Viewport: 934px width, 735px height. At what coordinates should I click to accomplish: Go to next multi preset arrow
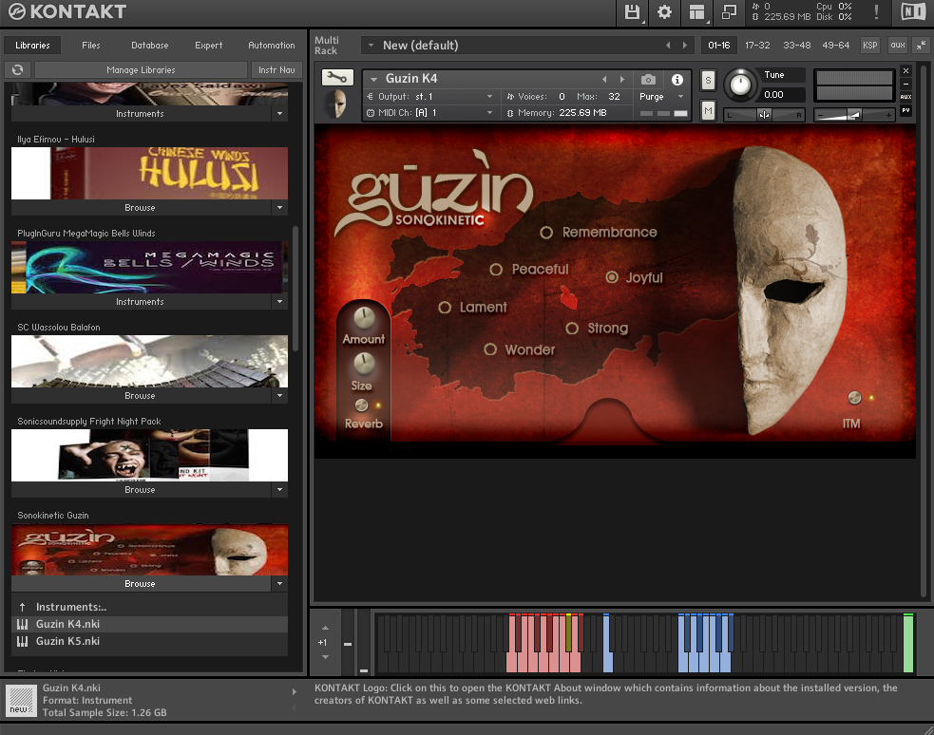685,46
